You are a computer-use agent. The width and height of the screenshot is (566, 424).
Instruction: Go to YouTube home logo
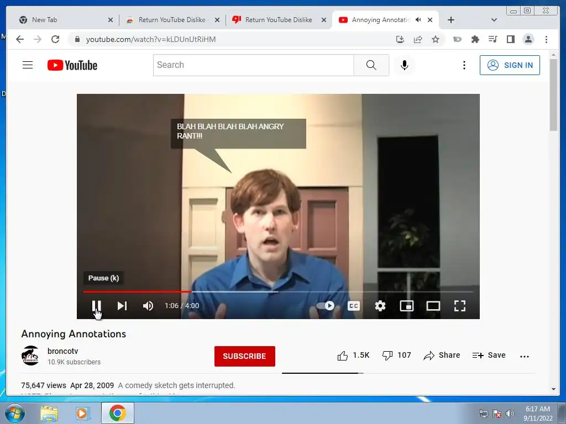(72, 65)
